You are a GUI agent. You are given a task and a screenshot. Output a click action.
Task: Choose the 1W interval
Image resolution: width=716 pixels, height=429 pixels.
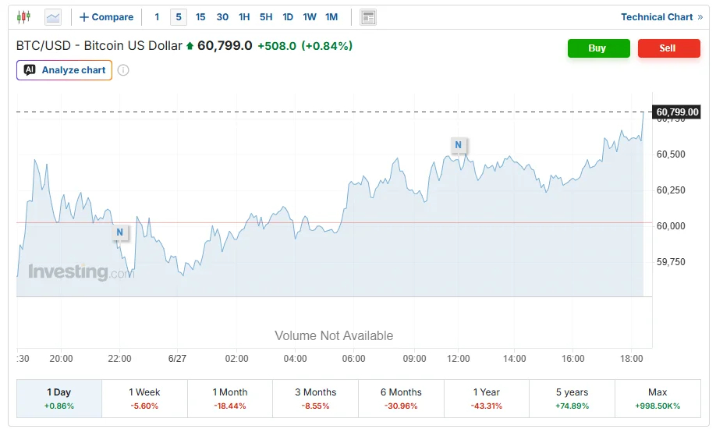(x=310, y=17)
